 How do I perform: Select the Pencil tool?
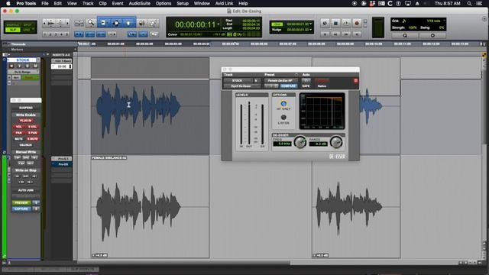(154, 23)
